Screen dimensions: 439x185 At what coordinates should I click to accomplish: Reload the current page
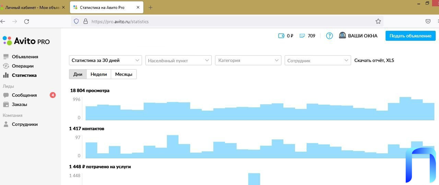click(26, 21)
